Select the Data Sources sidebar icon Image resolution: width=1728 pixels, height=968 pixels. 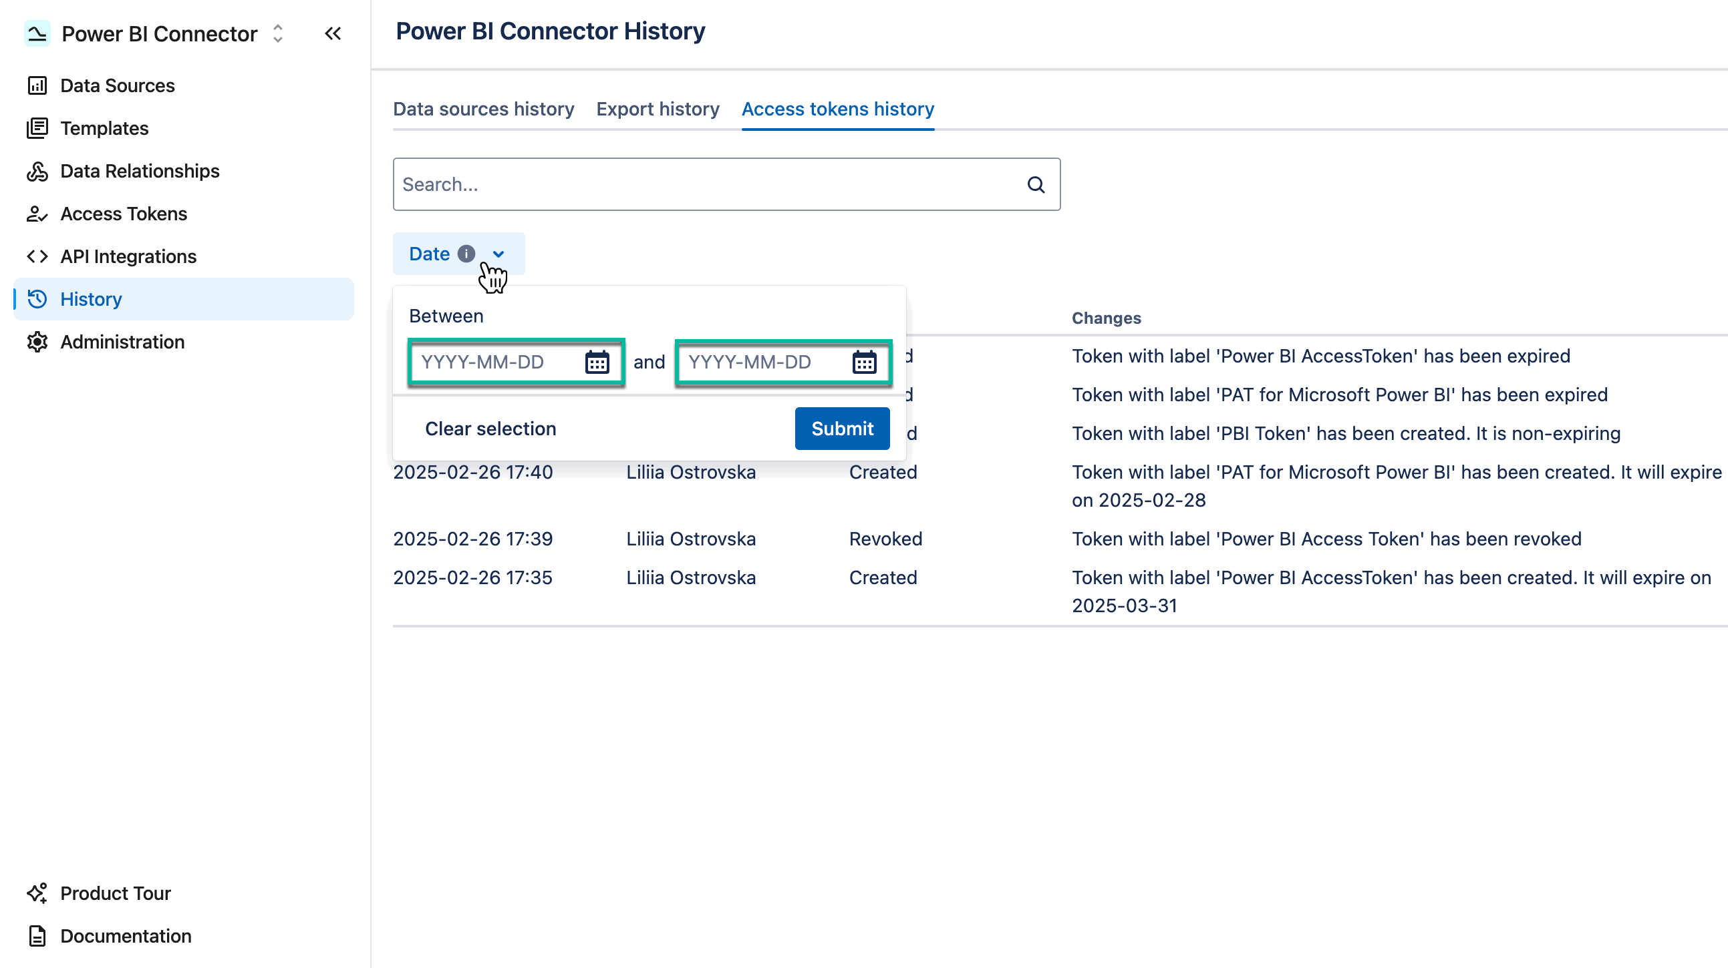coord(37,85)
